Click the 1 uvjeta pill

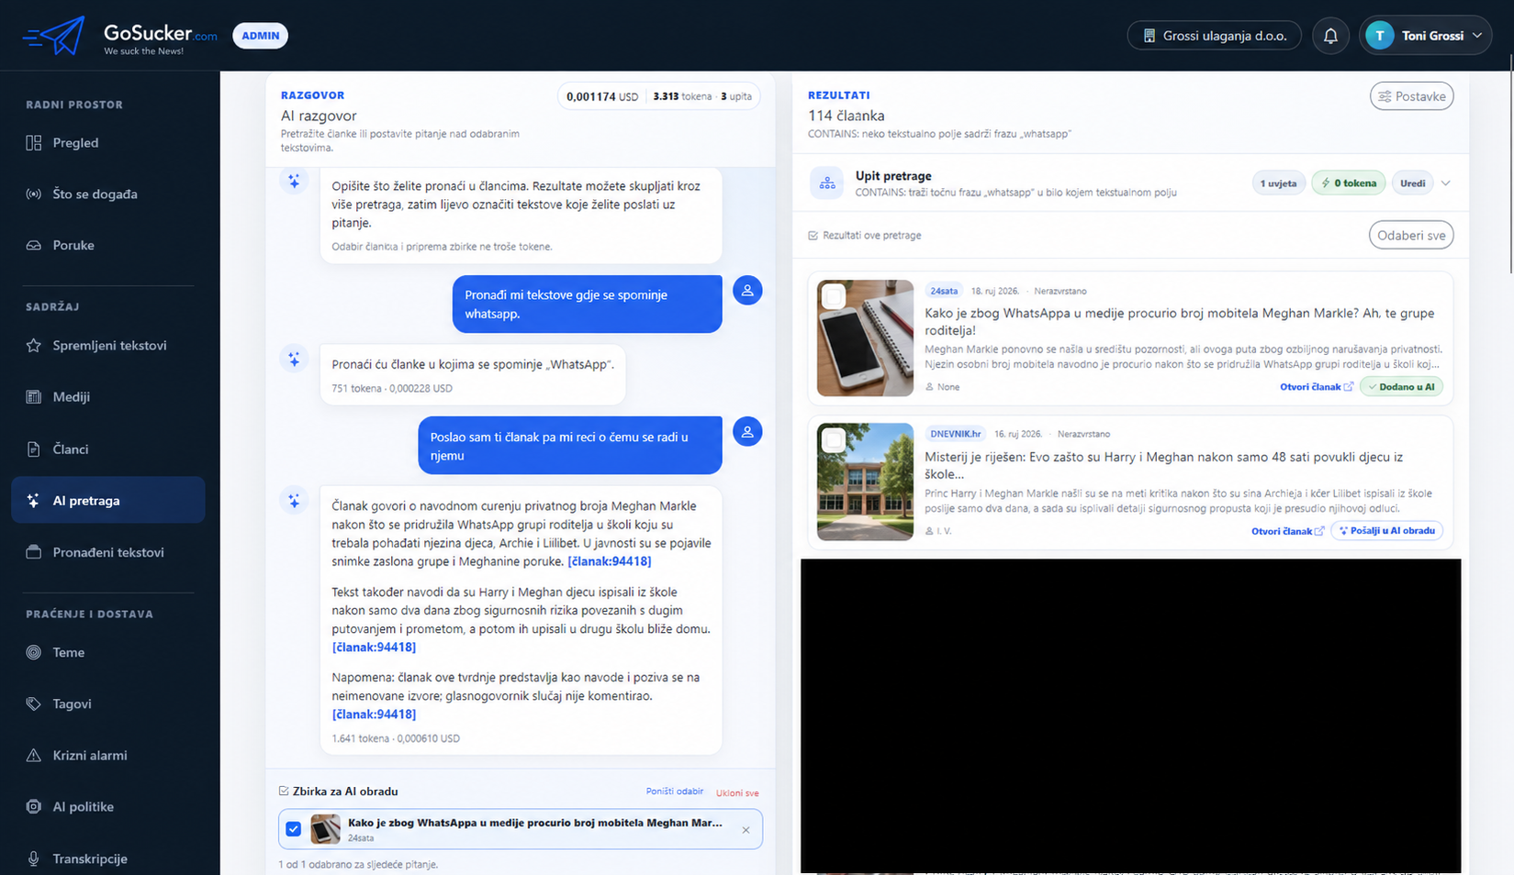(x=1278, y=183)
